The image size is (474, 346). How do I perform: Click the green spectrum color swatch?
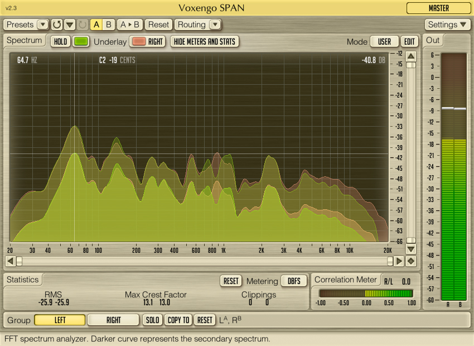point(81,41)
